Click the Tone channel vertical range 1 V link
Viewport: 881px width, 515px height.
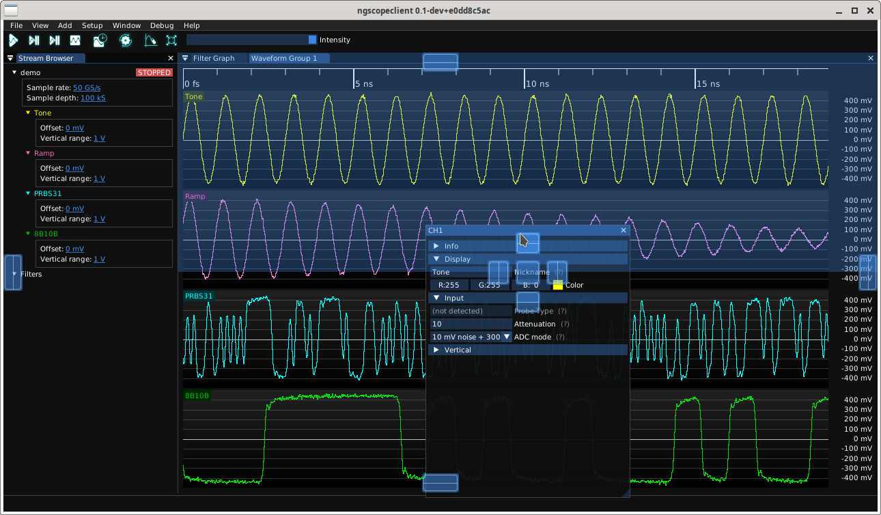pyautogui.click(x=99, y=139)
